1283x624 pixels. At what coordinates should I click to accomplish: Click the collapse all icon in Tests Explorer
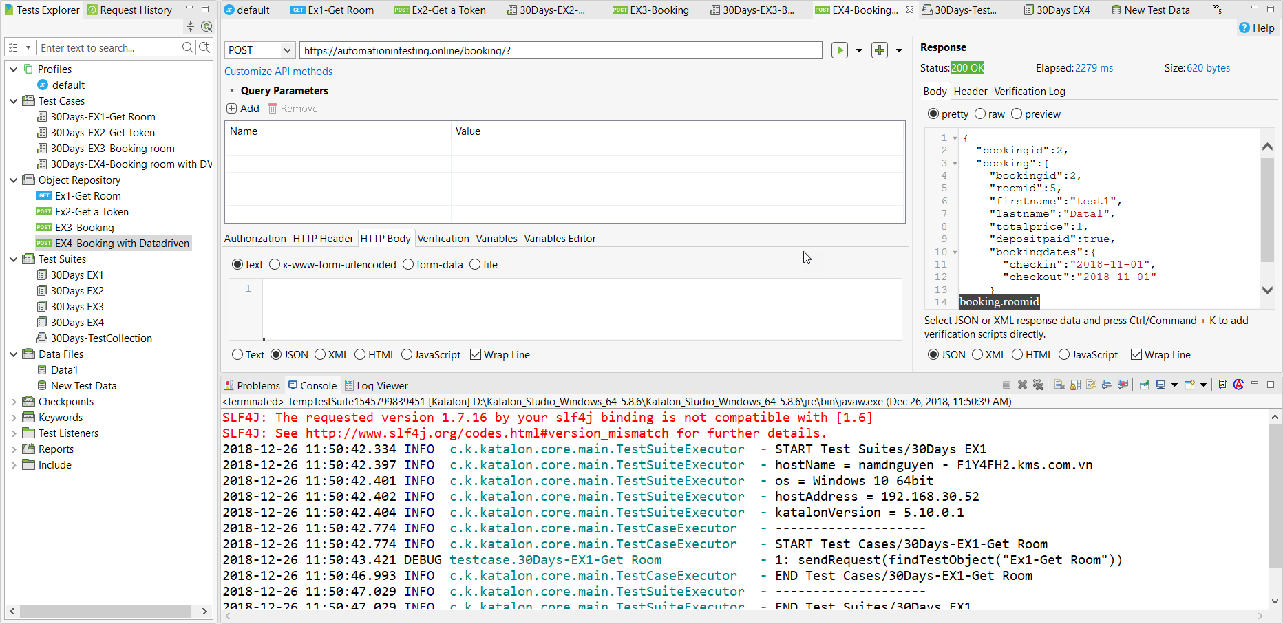pyautogui.click(x=190, y=27)
